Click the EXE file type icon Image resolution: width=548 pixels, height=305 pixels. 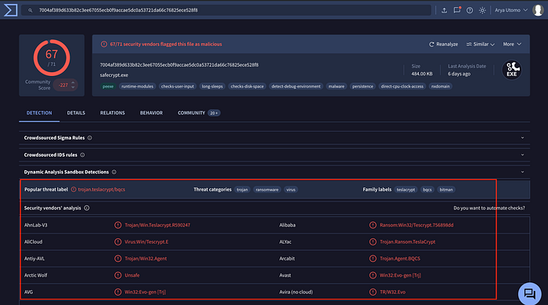[x=512, y=70]
